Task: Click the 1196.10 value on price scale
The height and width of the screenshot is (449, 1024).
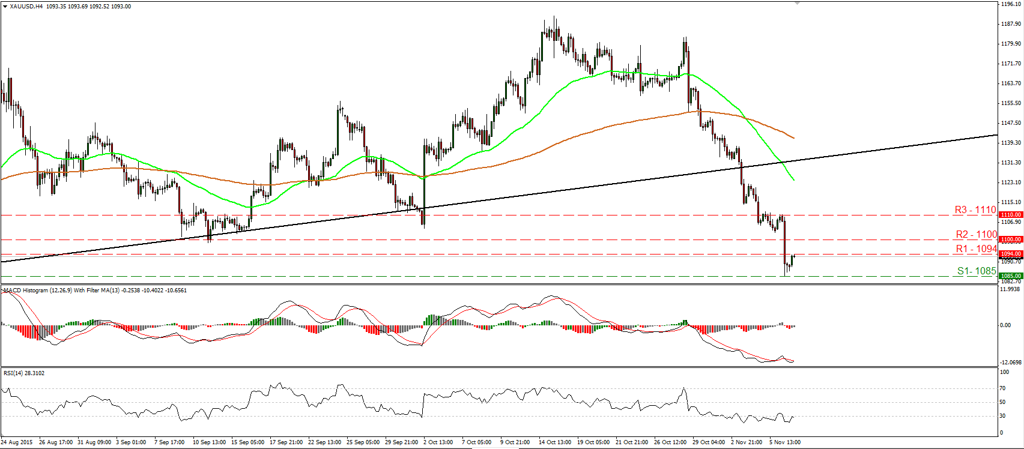Action: pos(1011,4)
